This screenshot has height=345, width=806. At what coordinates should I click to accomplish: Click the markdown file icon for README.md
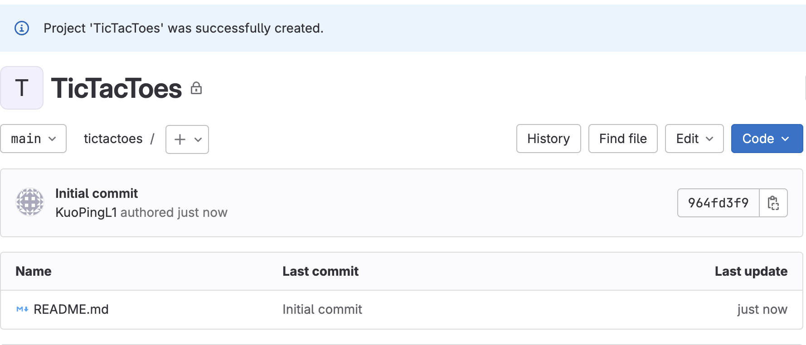coord(22,309)
